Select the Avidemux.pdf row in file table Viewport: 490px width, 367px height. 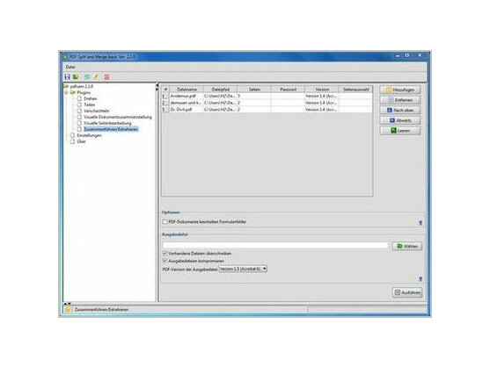point(267,96)
